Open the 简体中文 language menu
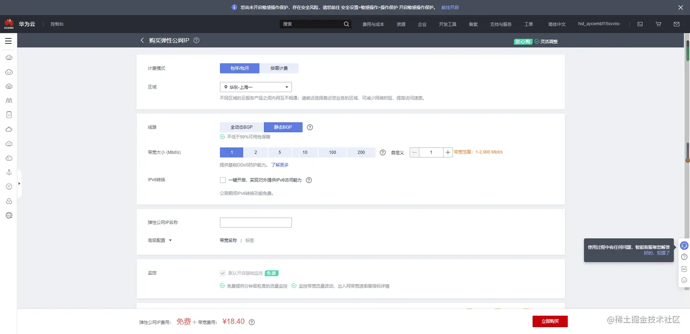 [557, 24]
